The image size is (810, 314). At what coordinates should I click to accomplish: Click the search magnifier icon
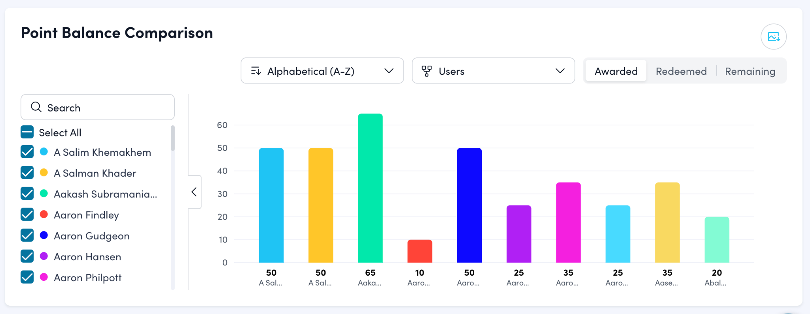click(x=36, y=107)
